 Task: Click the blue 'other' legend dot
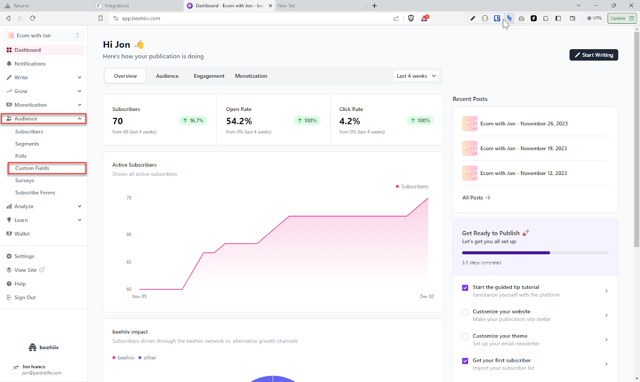[140, 358]
